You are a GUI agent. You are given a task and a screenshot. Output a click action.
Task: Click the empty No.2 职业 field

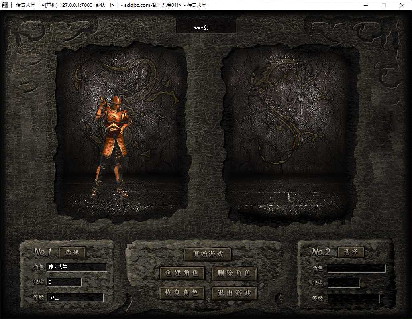[344, 283]
